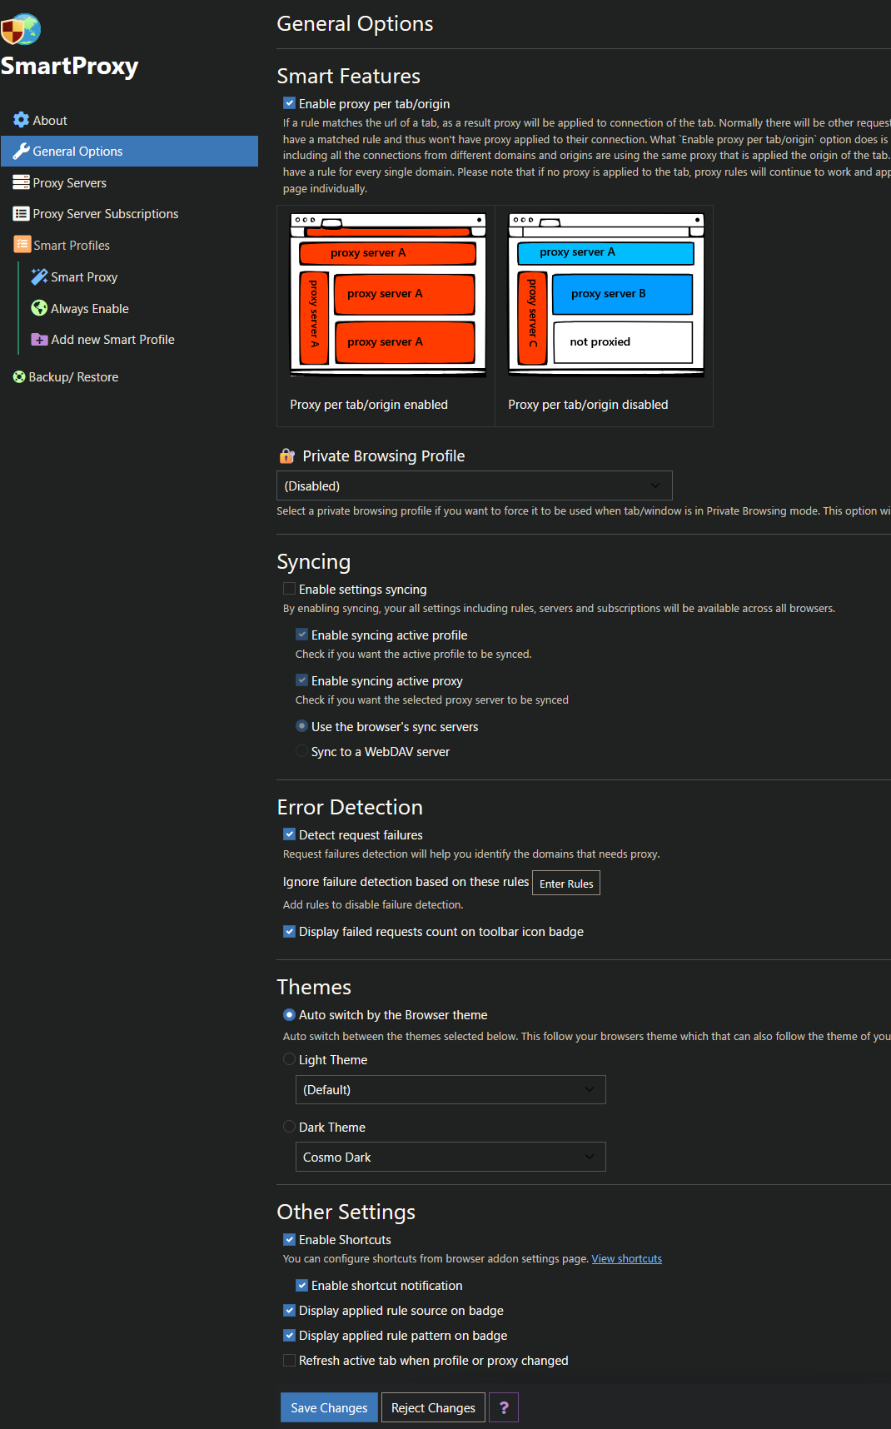
Task: Click the About gear icon
Action: click(x=21, y=120)
